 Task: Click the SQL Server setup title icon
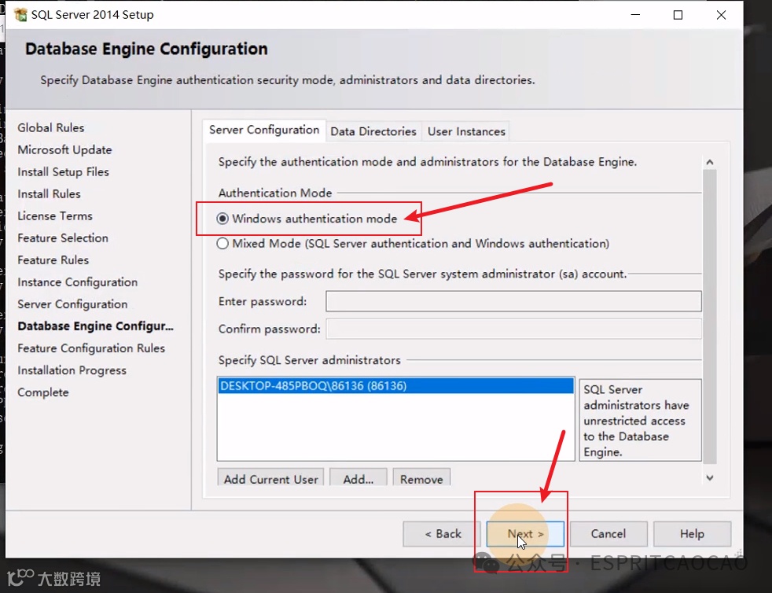coord(20,15)
